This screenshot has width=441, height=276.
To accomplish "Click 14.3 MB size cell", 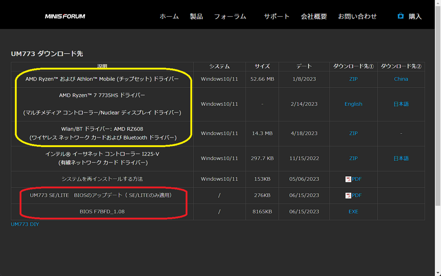I will pyautogui.click(x=262, y=133).
